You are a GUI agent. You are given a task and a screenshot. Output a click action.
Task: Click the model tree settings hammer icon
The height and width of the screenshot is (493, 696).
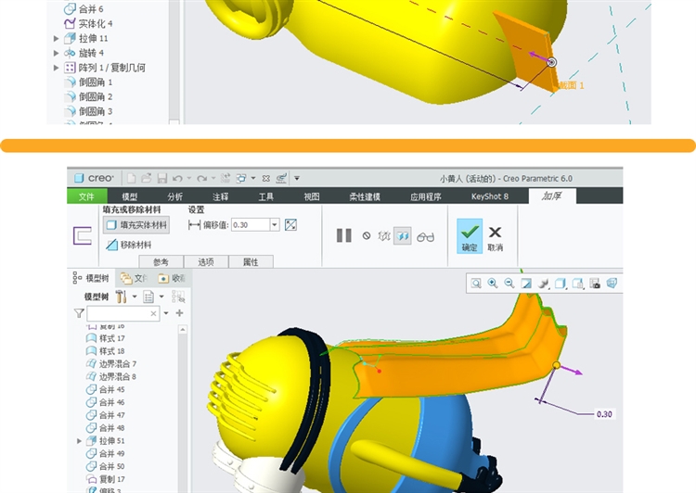122,297
